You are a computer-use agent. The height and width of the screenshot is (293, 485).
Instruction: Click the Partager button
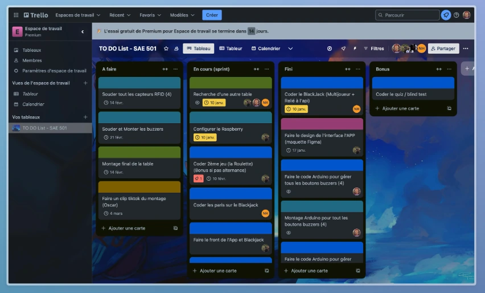[443, 48]
